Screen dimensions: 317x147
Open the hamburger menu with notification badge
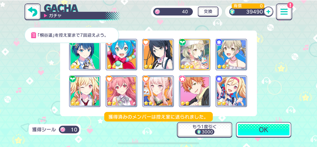click(284, 12)
